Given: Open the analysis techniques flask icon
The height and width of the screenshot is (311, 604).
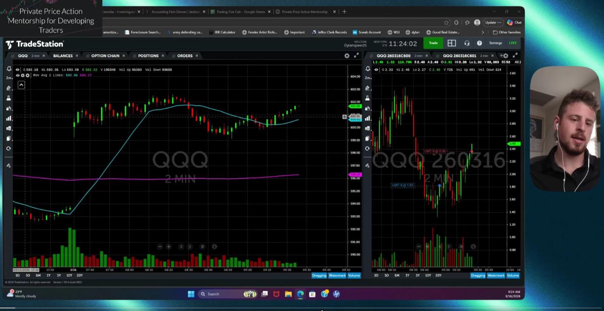Looking at the screenshot, I should tap(8, 98).
